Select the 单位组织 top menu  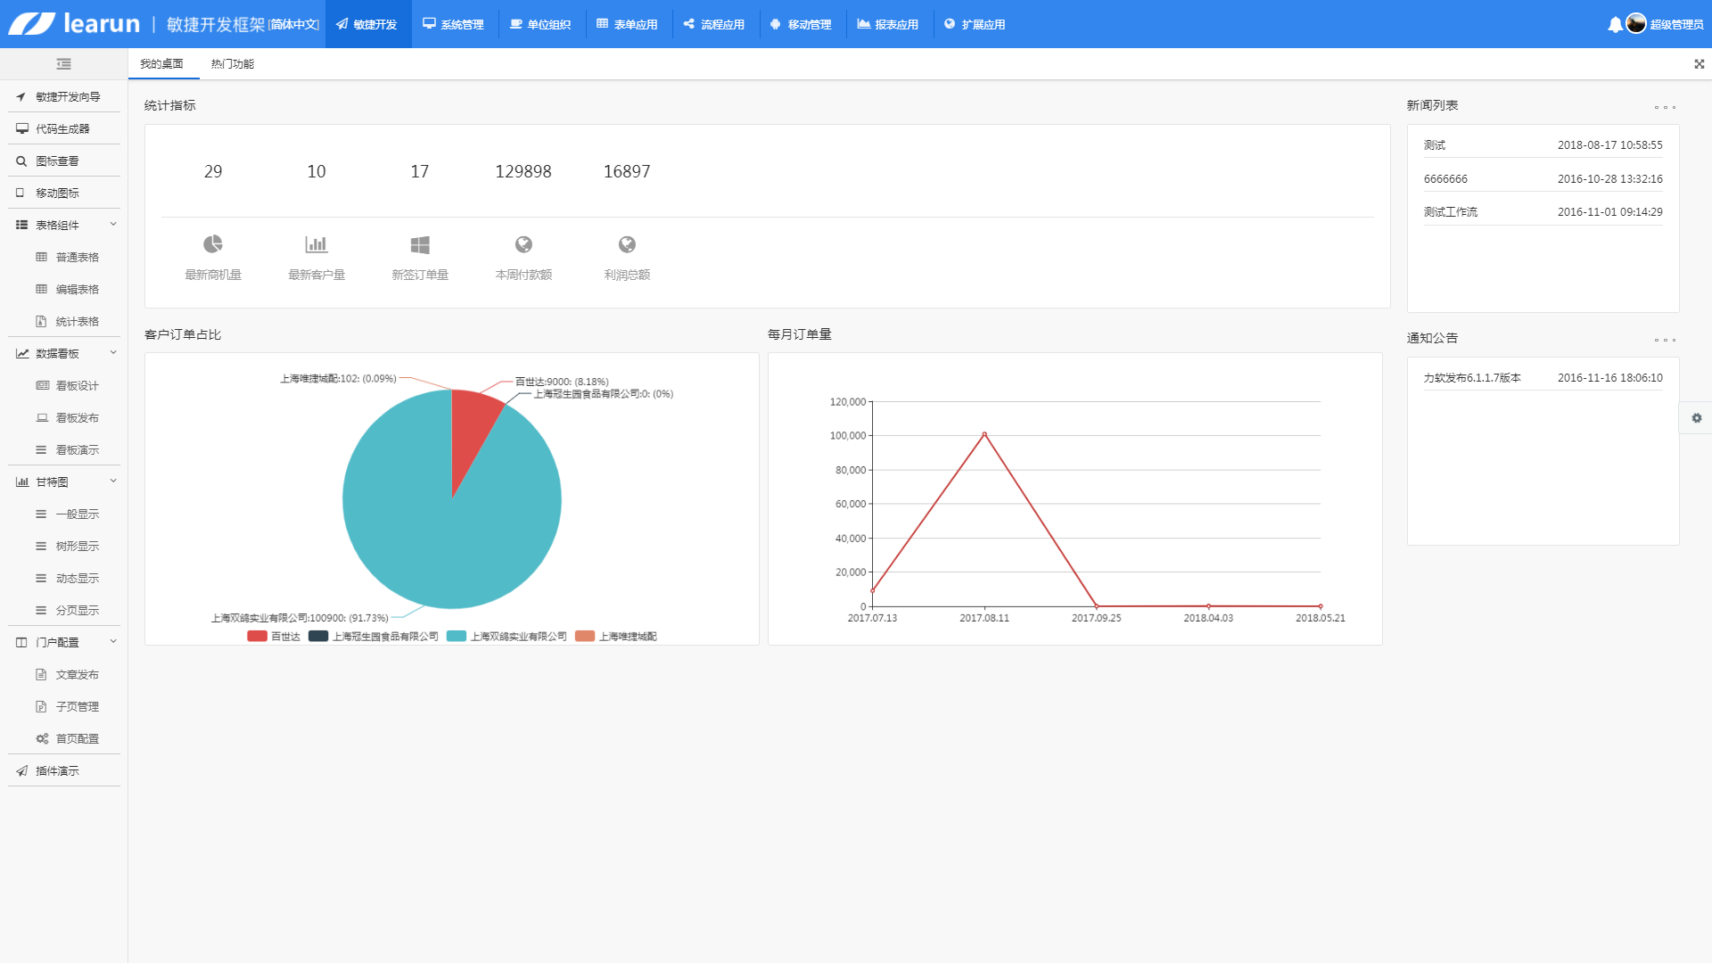point(540,24)
